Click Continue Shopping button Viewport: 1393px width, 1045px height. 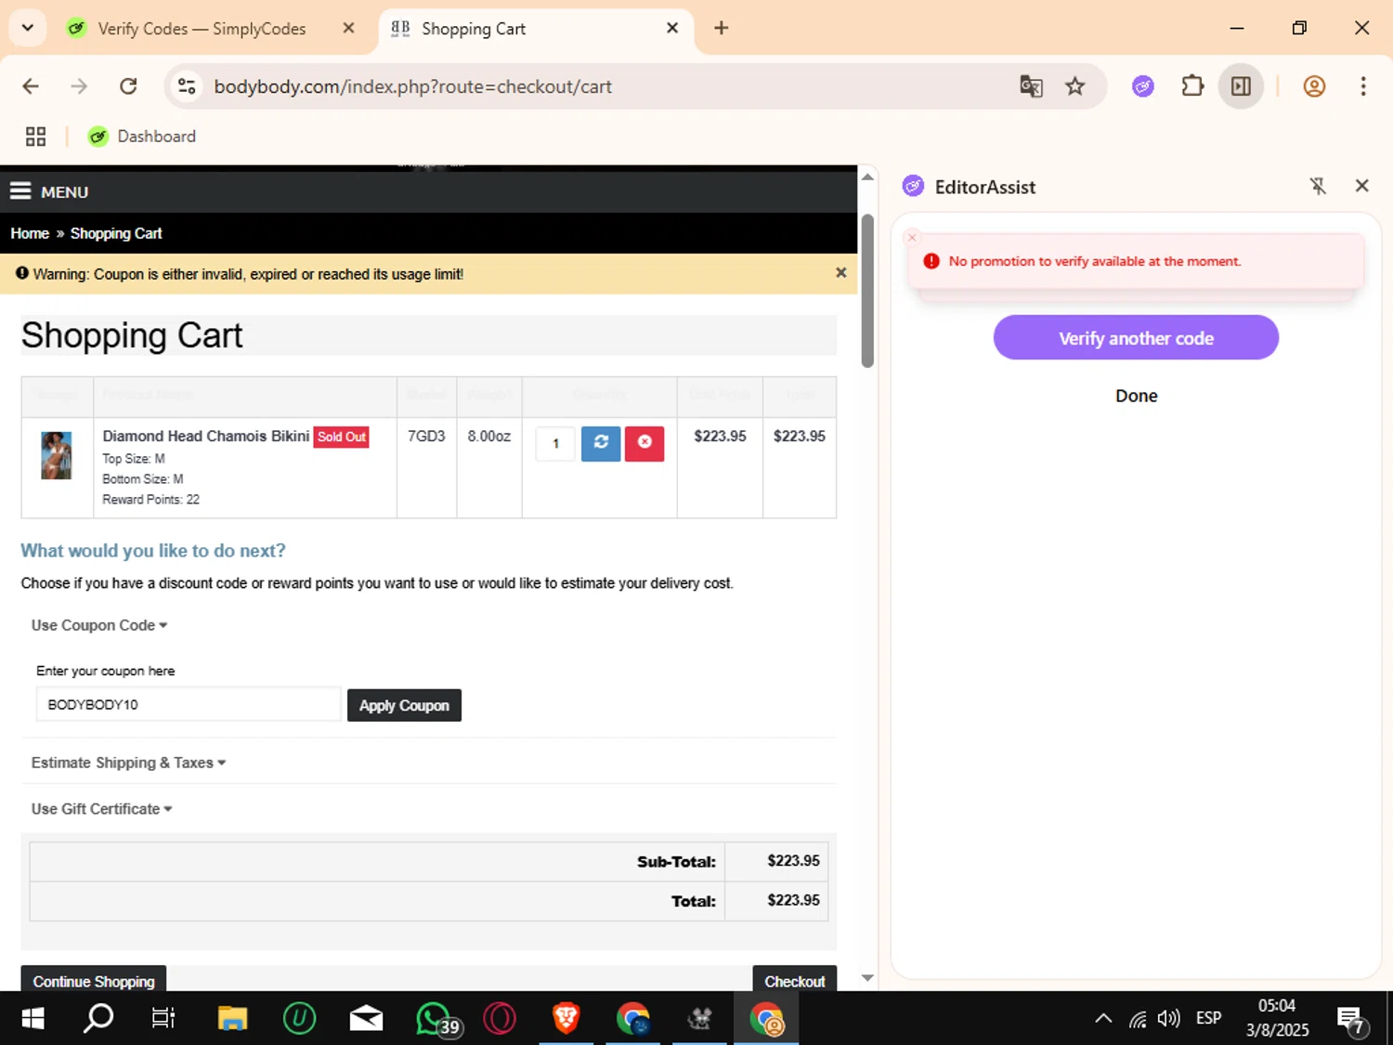pyautogui.click(x=94, y=979)
